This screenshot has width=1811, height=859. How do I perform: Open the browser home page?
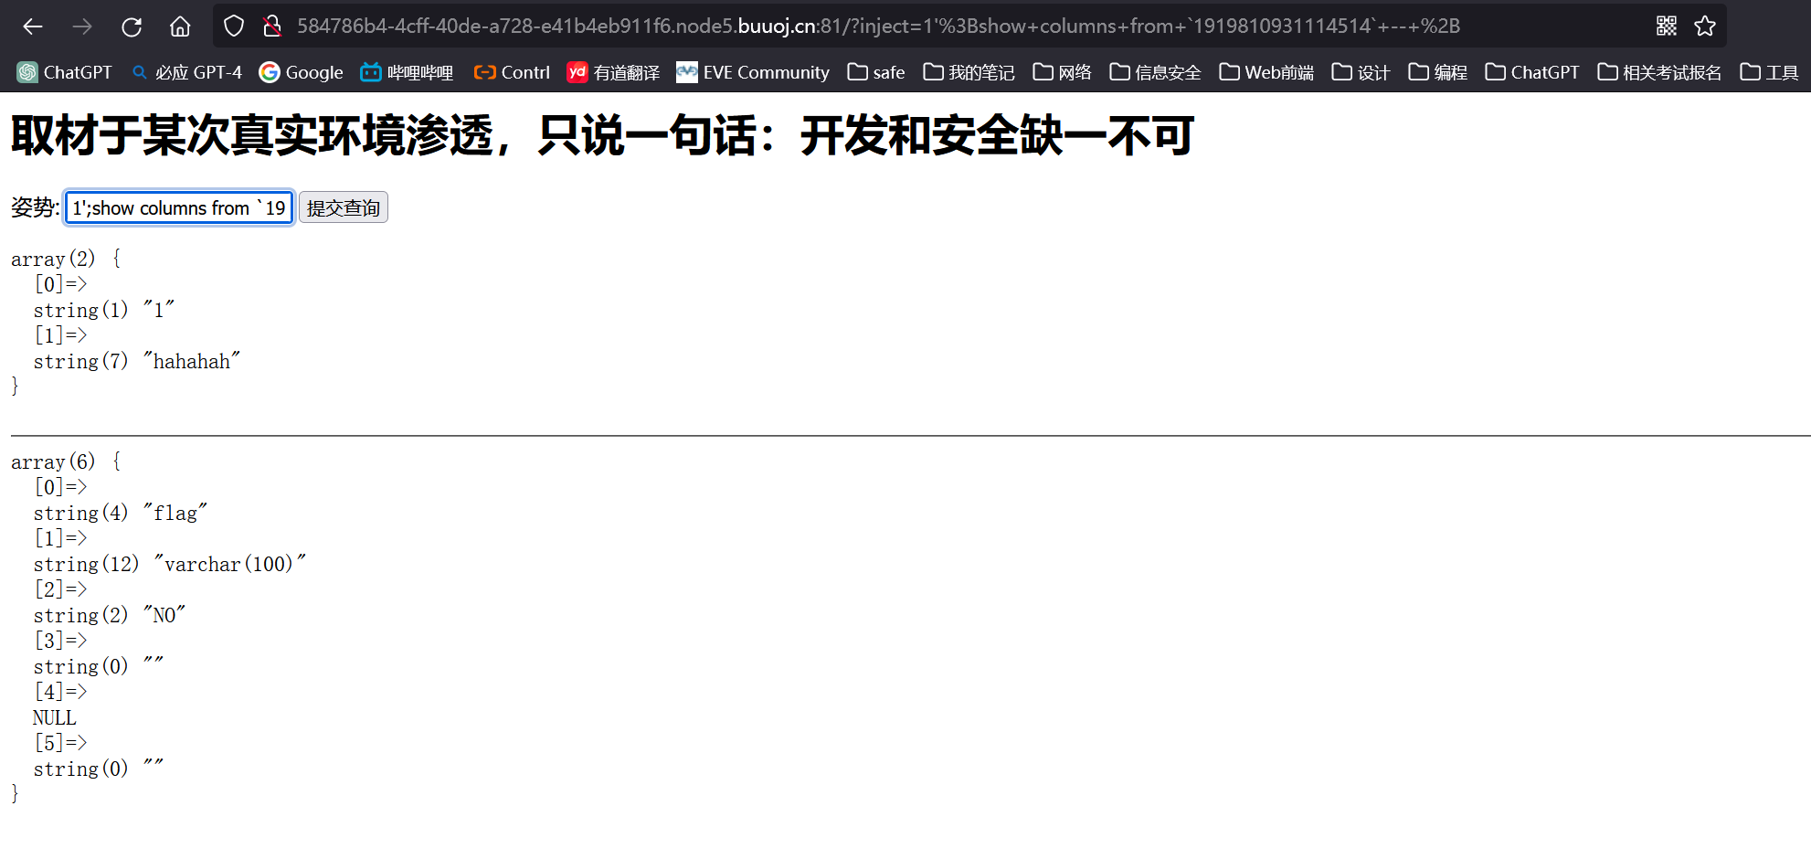180,27
